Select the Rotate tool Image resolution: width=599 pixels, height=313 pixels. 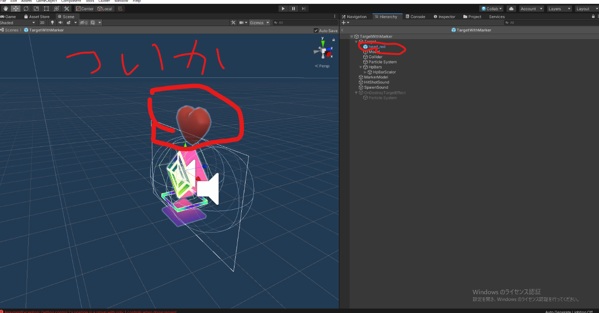26,9
